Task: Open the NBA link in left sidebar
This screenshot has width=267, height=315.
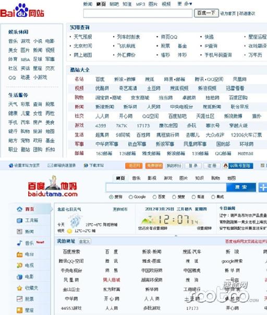Action: [x=25, y=60]
